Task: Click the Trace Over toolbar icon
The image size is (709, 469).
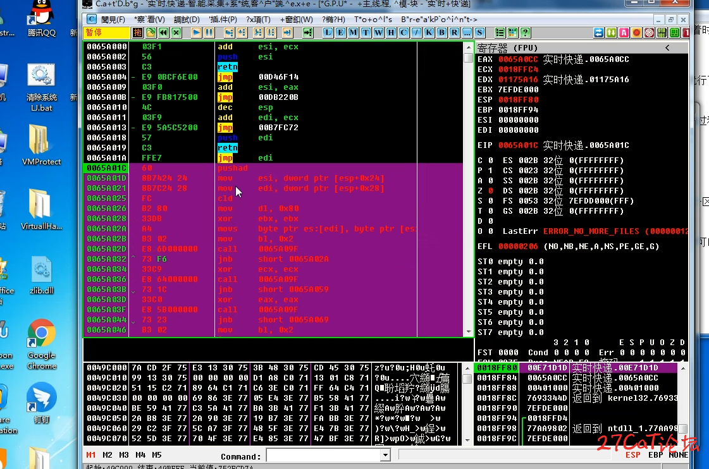Action: (x=271, y=32)
